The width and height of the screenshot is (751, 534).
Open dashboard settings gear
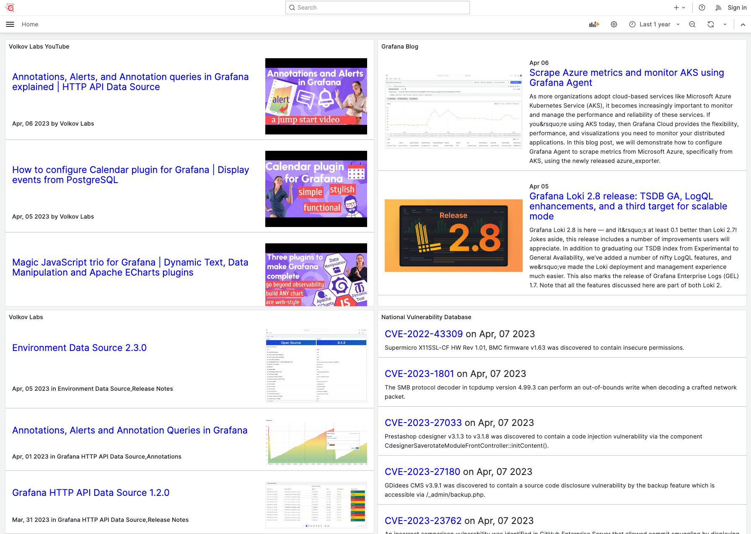pos(614,24)
